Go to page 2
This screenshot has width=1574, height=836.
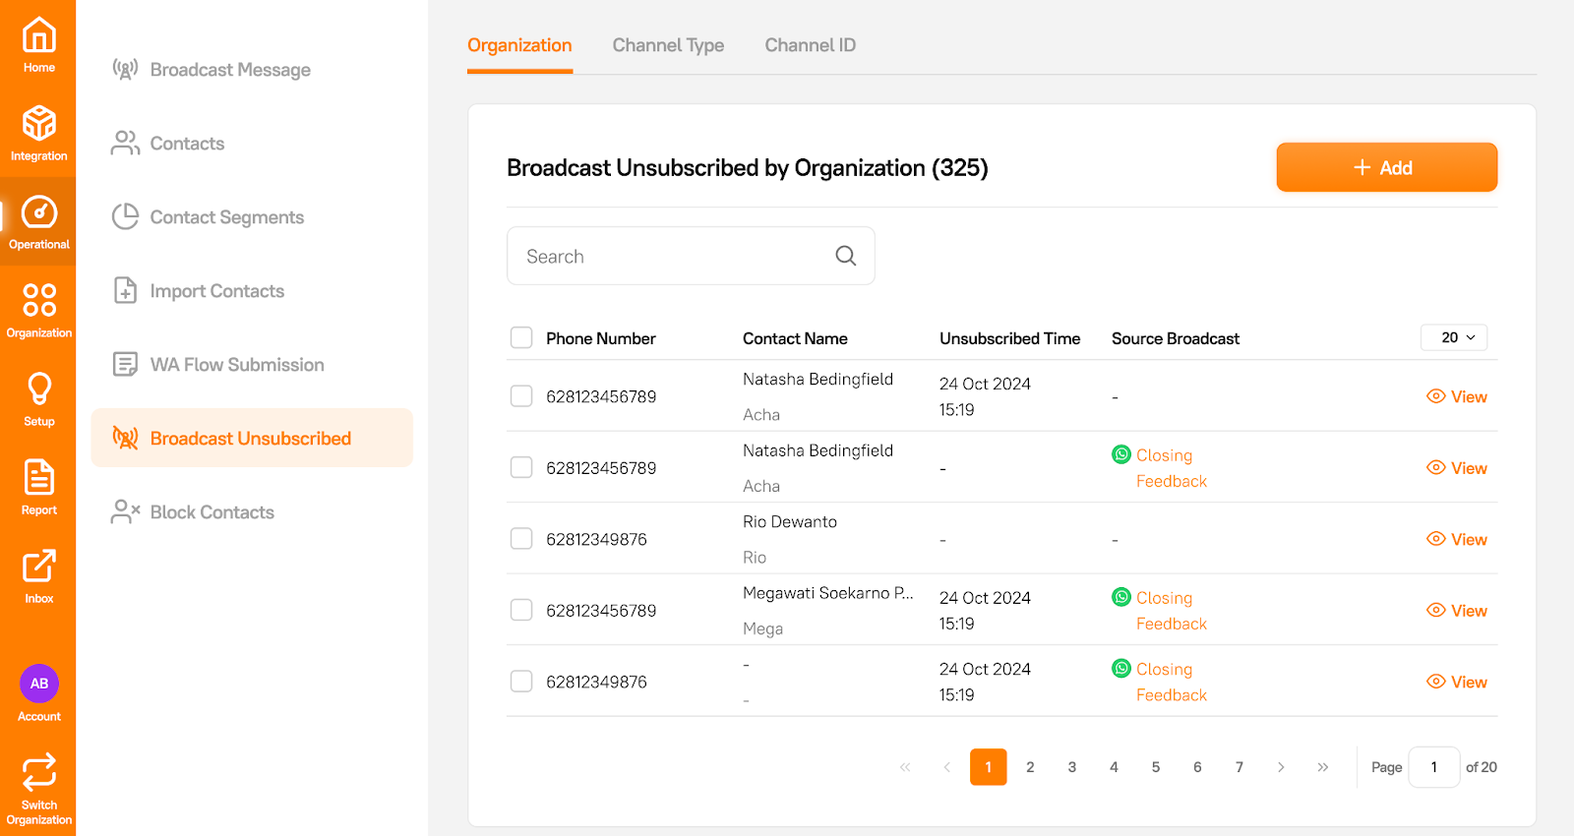click(1030, 767)
